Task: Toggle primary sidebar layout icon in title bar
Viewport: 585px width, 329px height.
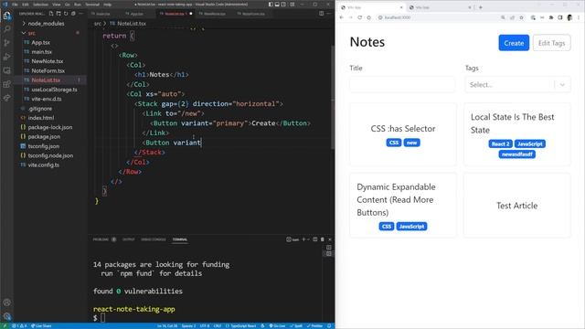Action: click(271, 5)
